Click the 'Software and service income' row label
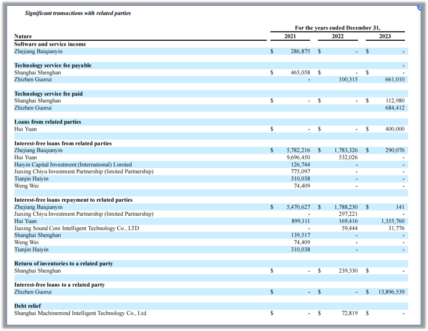 coord(50,44)
